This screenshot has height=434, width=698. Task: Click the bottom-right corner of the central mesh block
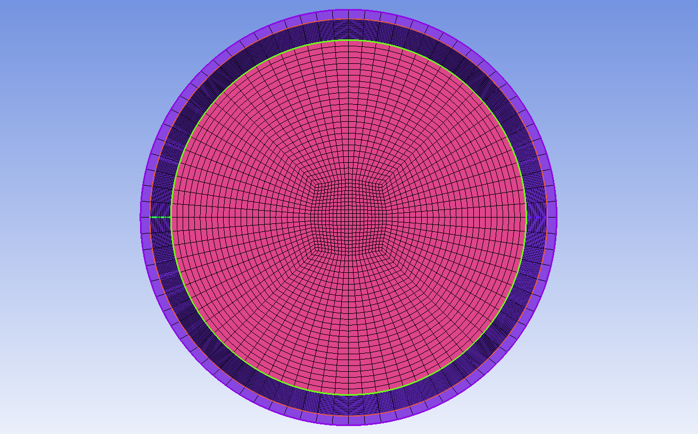[x=384, y=250]
